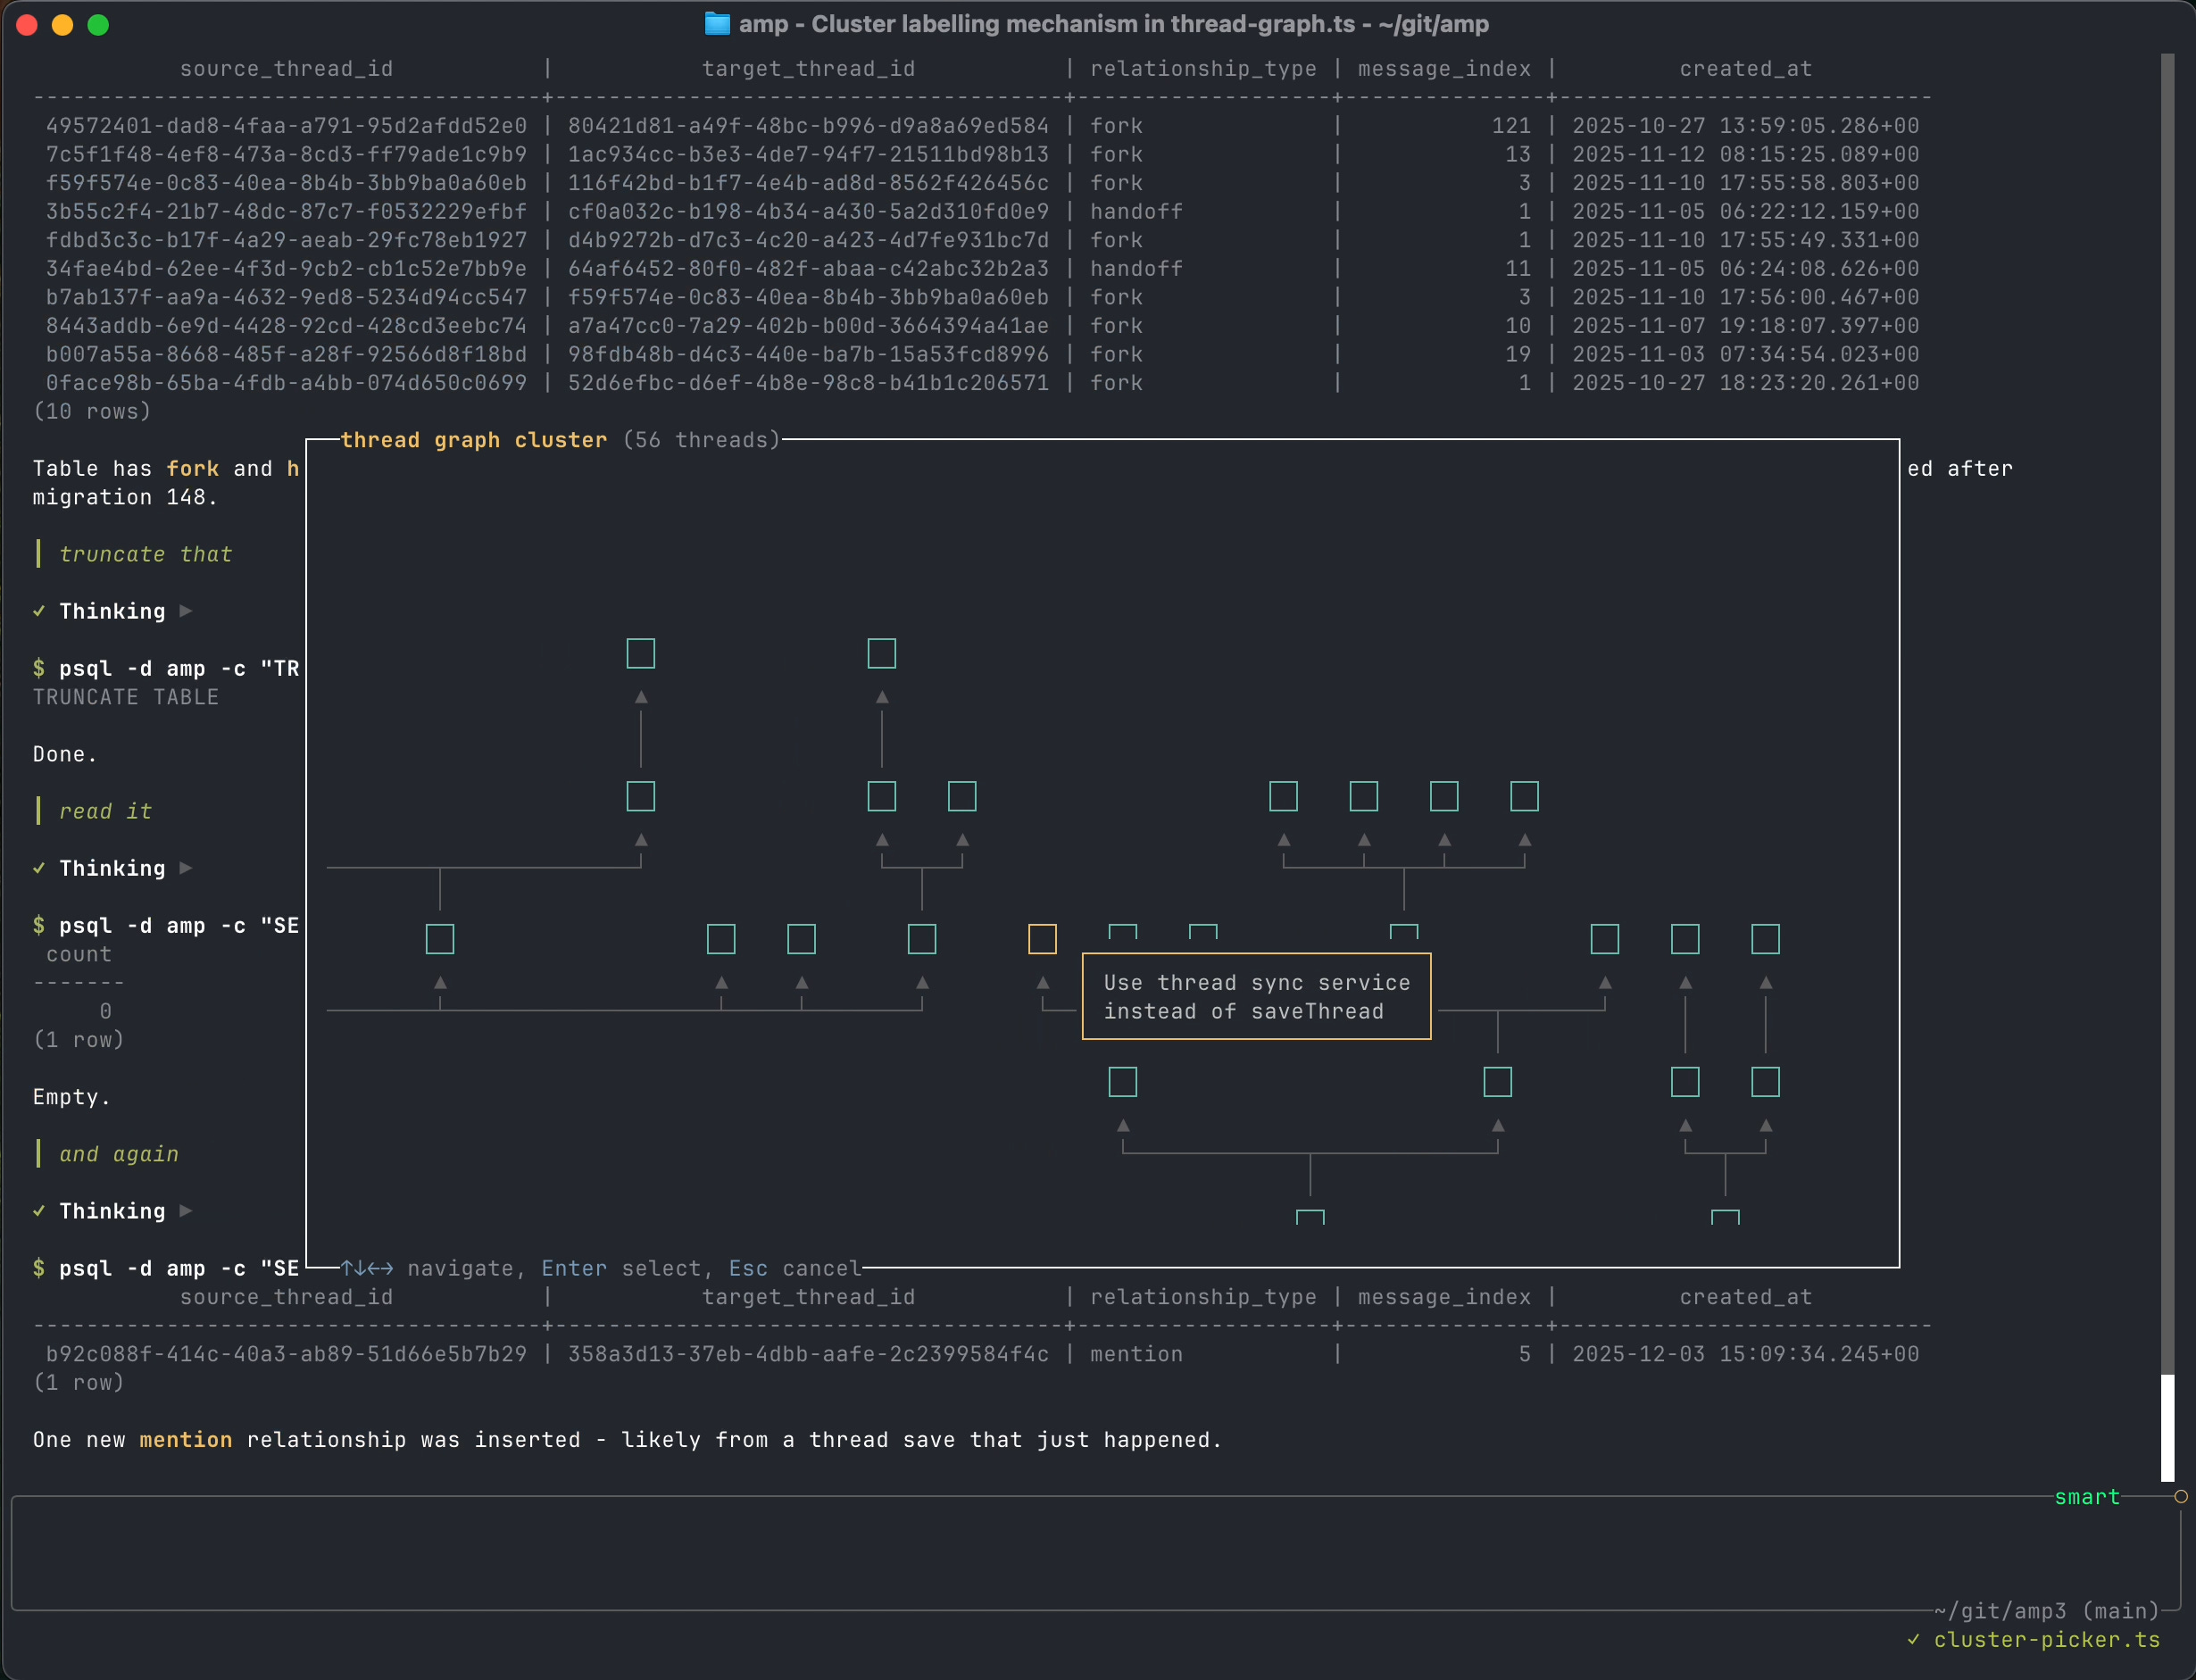The height and width of the screenshot is (1680, 2196).
Task: Click the selected orange thread node
Action: 1042,939
